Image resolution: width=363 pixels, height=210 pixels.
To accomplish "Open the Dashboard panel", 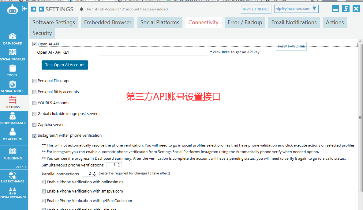I will (x=13, y=38).
